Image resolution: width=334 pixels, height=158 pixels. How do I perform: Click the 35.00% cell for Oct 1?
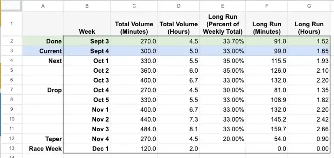(x=223, y=61)
